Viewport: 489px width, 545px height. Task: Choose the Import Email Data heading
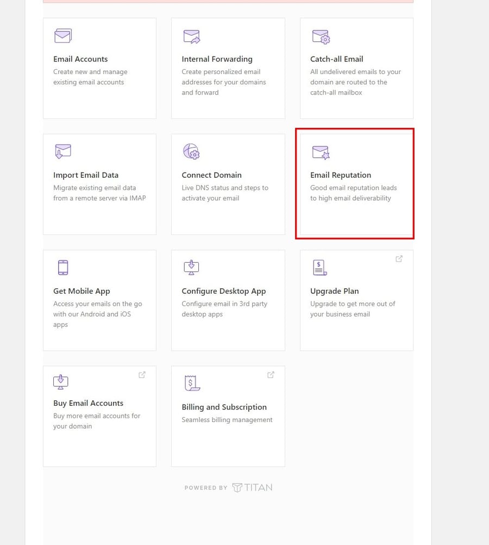click(86, 175)
